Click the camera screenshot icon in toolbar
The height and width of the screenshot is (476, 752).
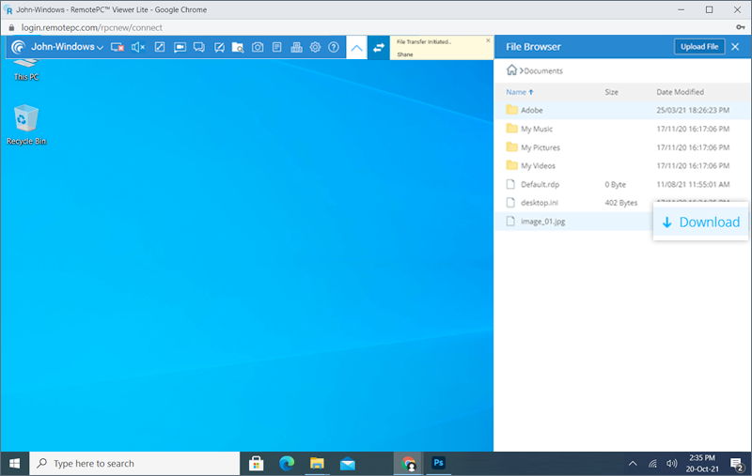258,47
